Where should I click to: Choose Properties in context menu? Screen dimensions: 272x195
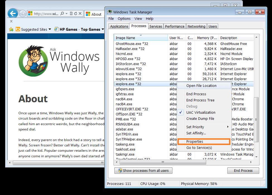[x=204, y=142]
